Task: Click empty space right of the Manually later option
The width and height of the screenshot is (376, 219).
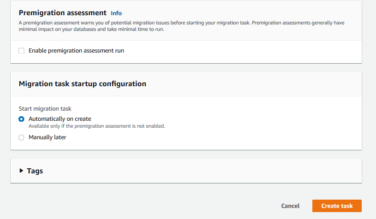Action: point(208,137)
